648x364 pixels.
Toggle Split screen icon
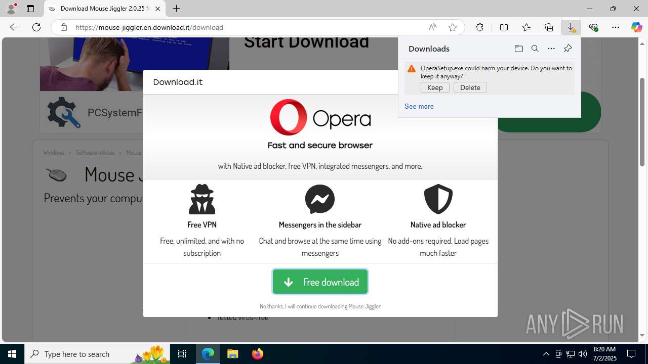point(504,27)
